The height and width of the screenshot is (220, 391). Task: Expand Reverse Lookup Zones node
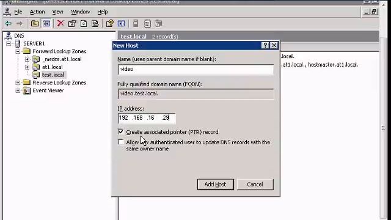click(18, 82)
